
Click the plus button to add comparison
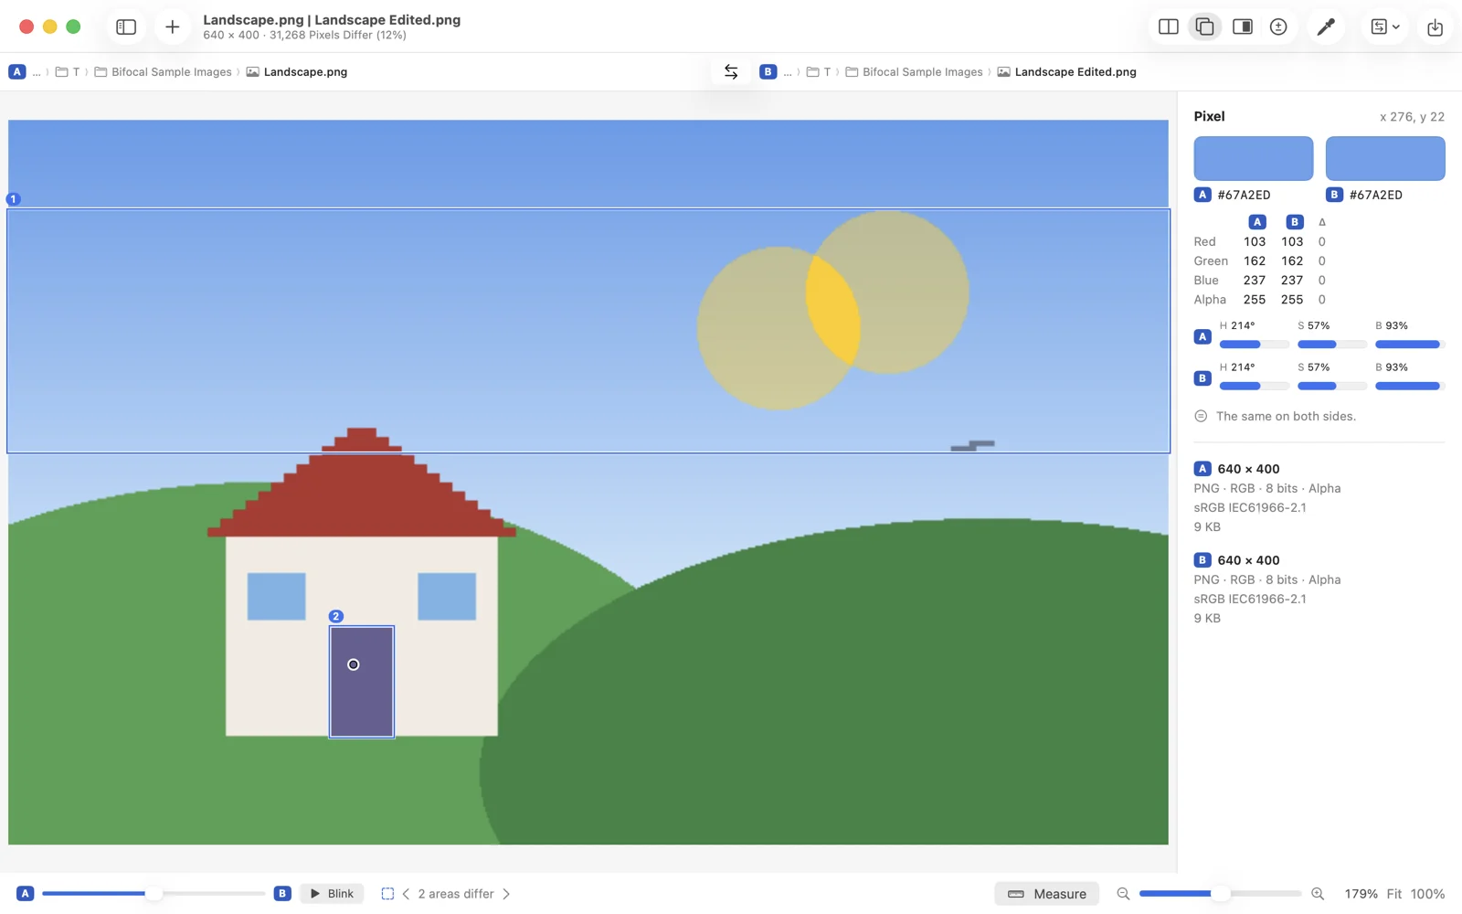pyautogui.click(x=172, y=27)
